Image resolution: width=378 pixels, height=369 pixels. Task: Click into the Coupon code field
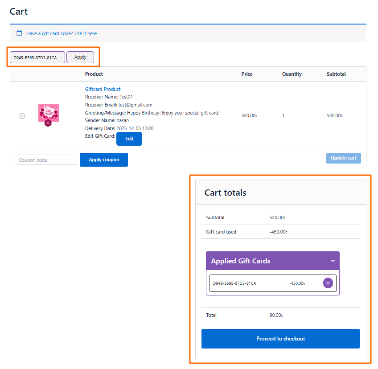tap(46, 160)
